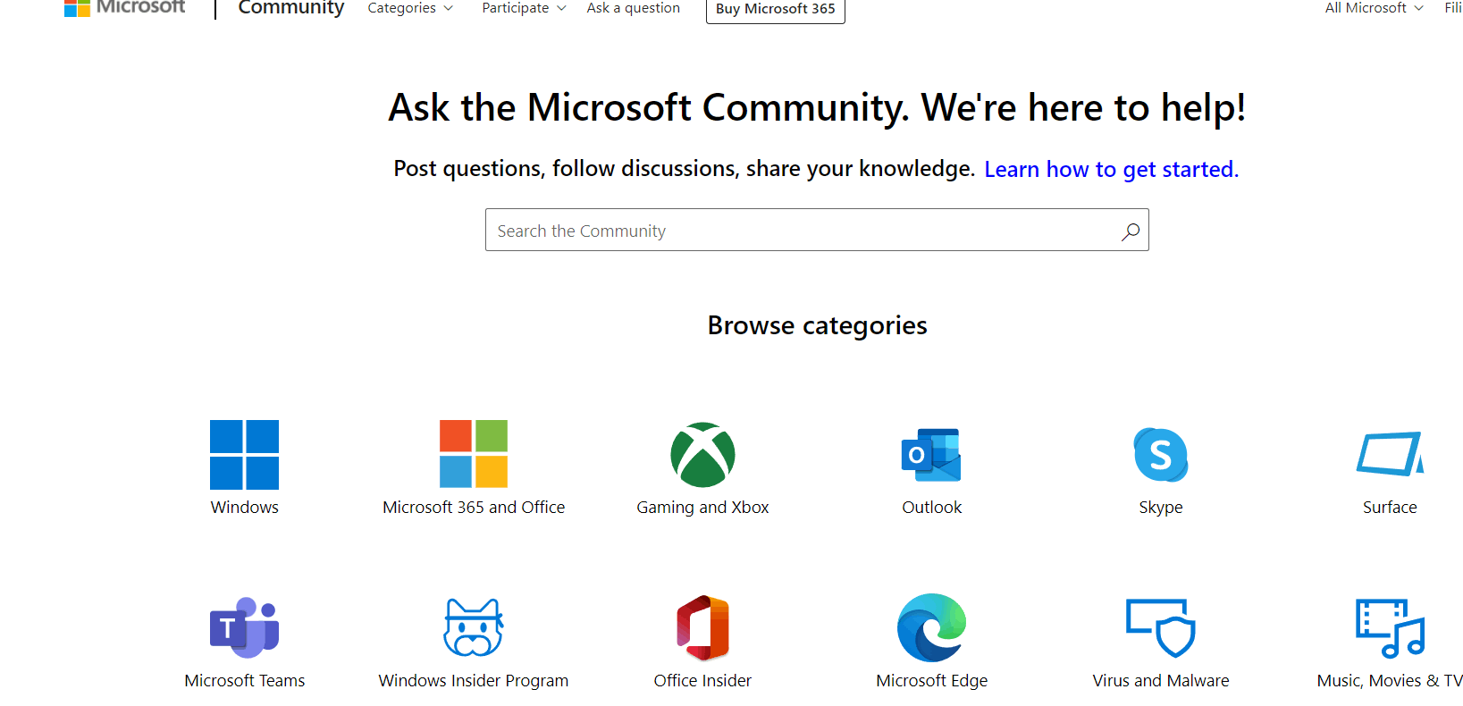Open the Windows category icon
The image size is (1463, 706).
click(x=244, y=455)
